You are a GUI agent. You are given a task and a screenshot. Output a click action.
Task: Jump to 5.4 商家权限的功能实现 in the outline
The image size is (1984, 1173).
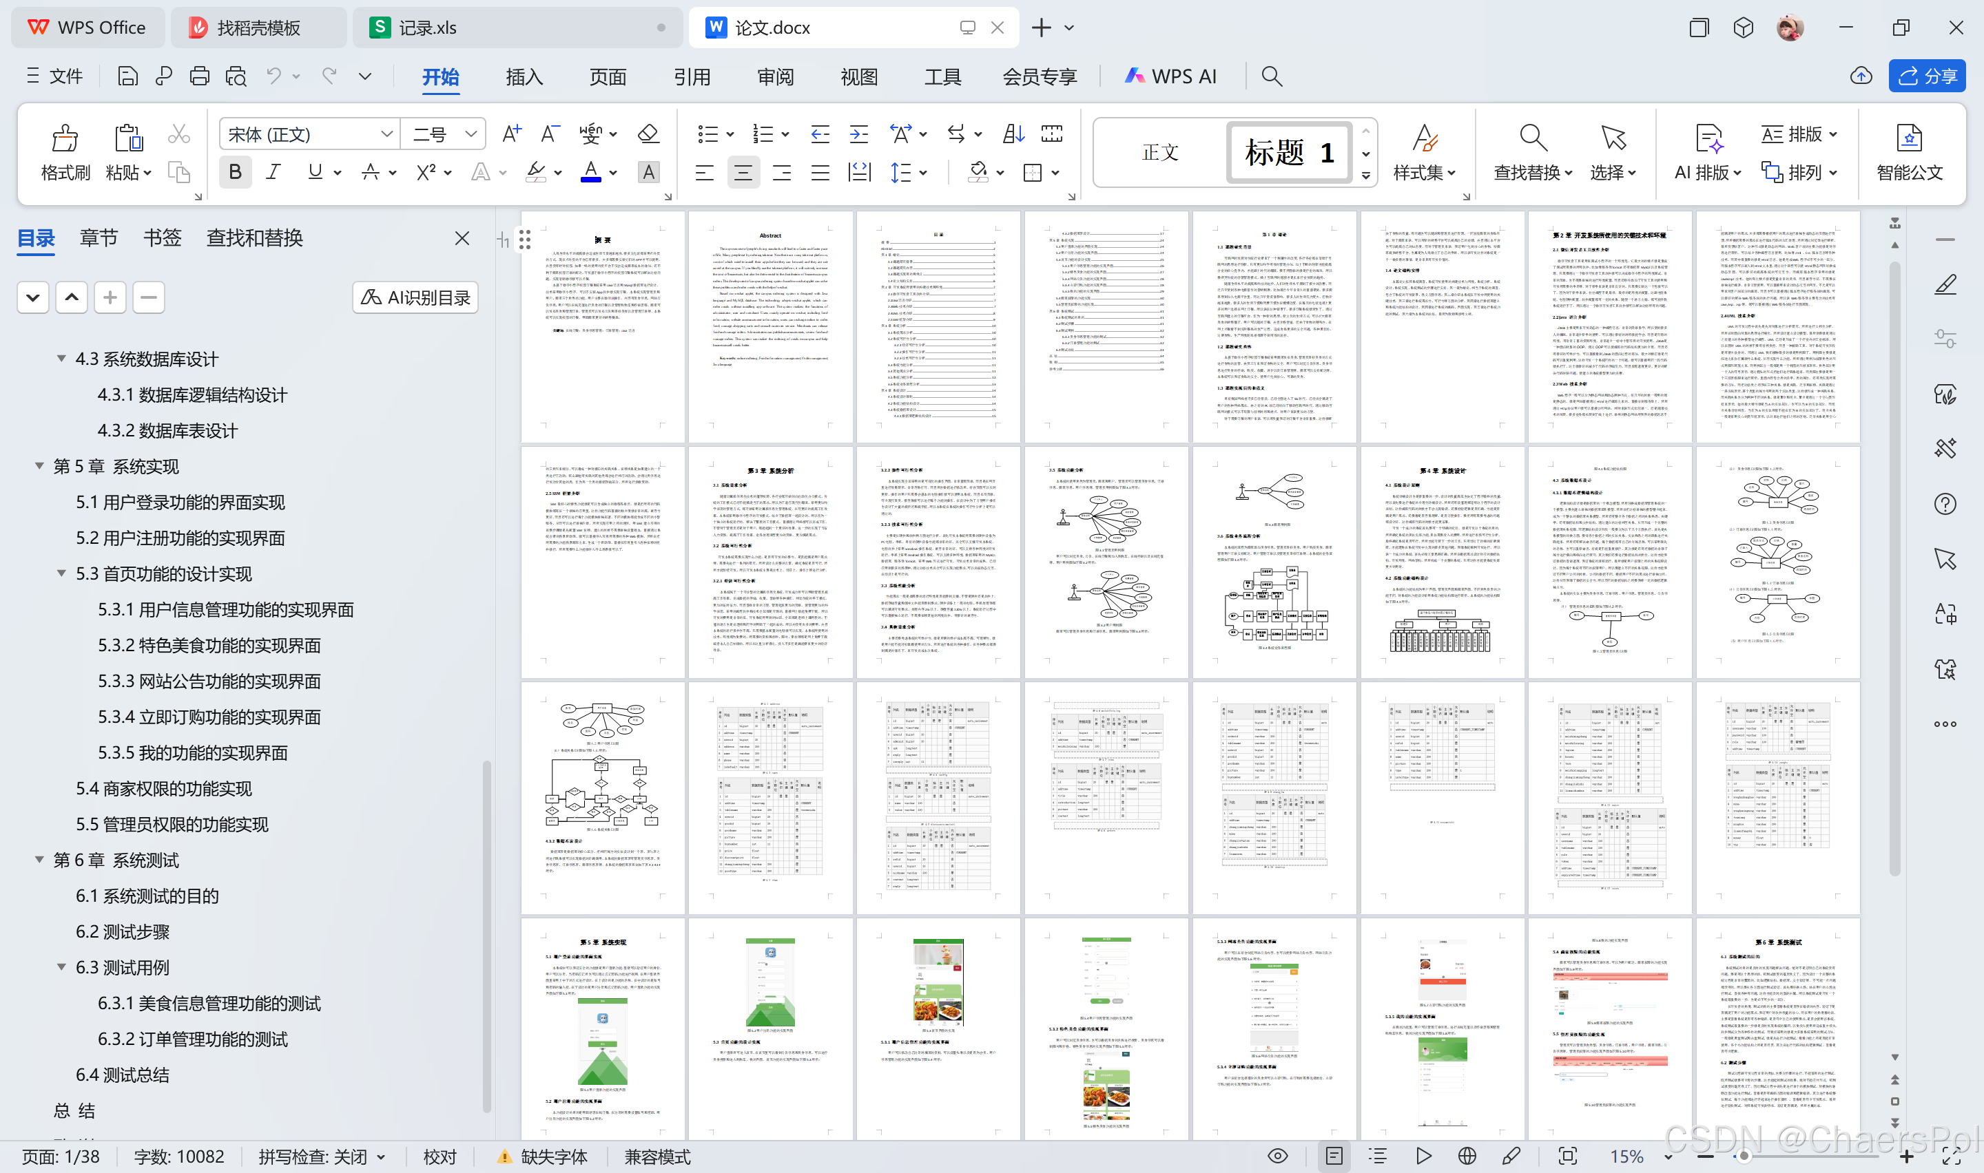point(164,788)
